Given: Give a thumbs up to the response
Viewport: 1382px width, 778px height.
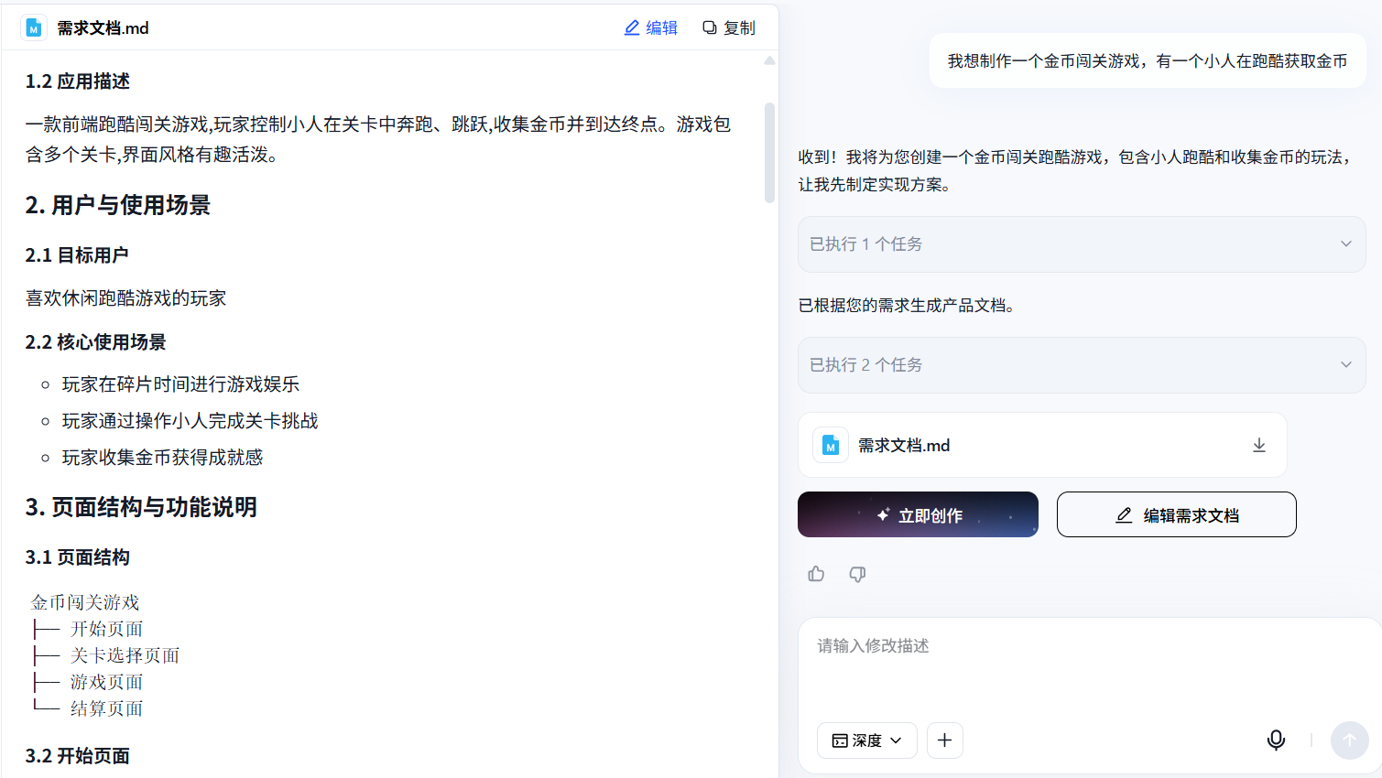Looking at the screenshot, I should pyautogui.click(x=816, y=574).
